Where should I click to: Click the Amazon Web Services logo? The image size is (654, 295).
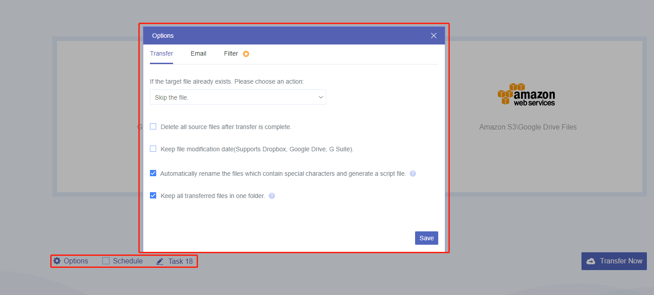click(526, 94)
